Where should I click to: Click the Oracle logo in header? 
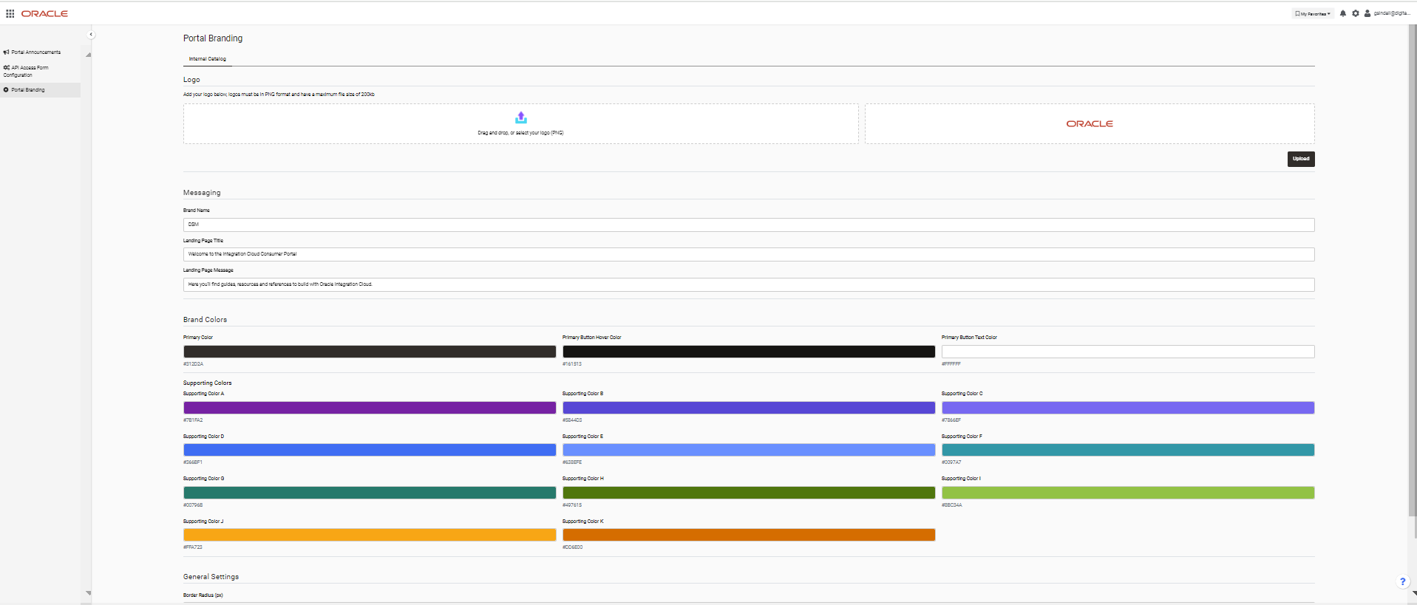(x=44, y=13)
